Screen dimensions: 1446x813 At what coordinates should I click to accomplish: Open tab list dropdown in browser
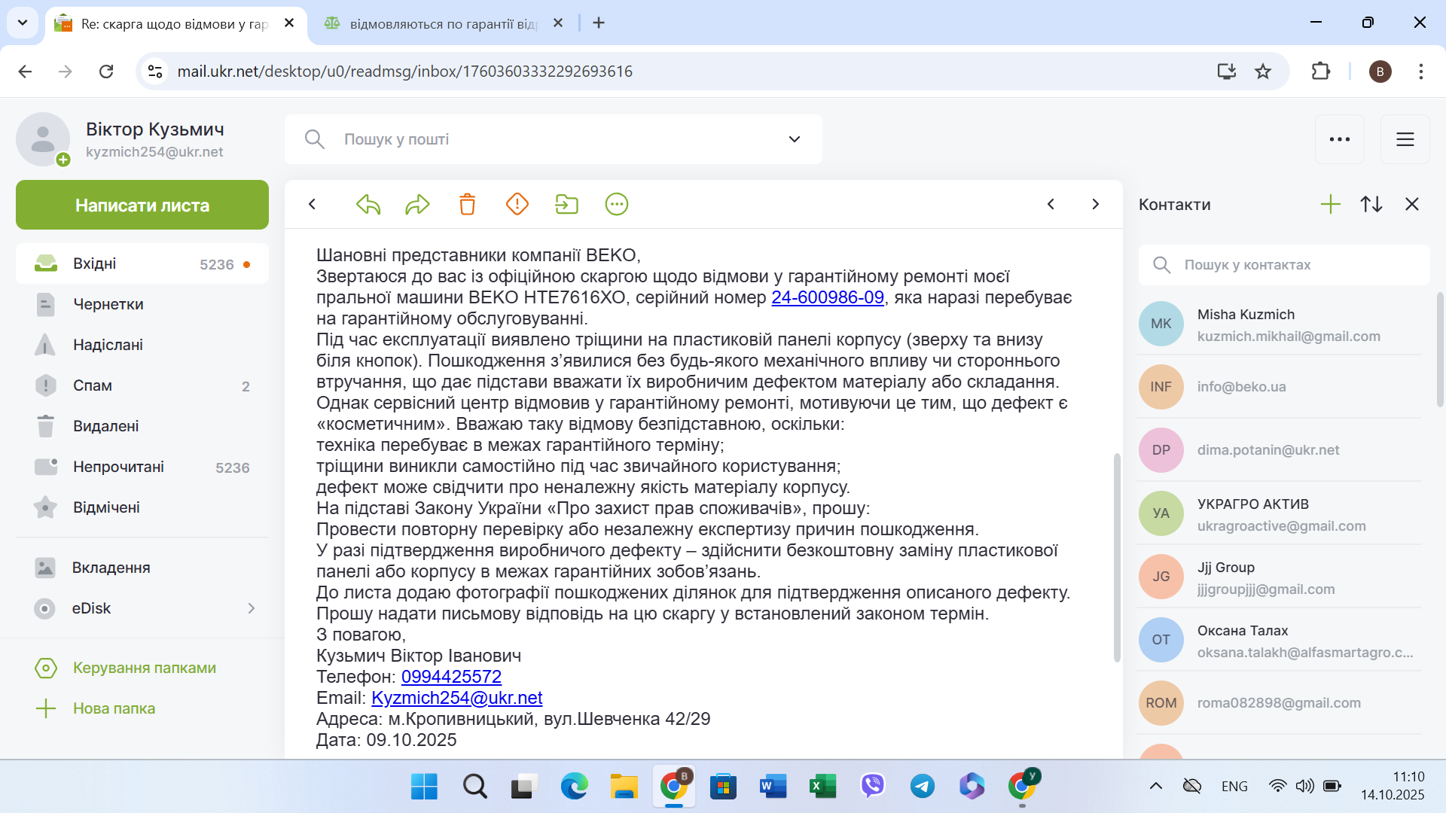click(x=23, y=23)
